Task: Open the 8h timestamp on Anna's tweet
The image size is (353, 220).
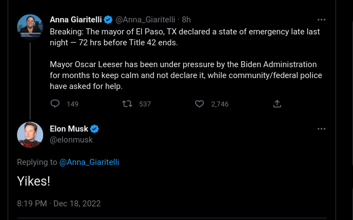Action: click(x=186, y=20)
